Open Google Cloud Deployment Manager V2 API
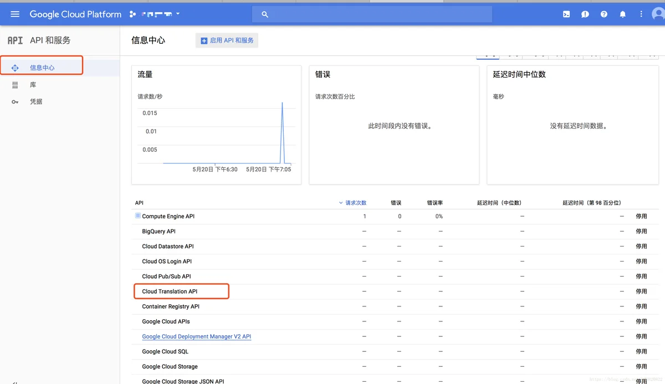 click(197, 336)
